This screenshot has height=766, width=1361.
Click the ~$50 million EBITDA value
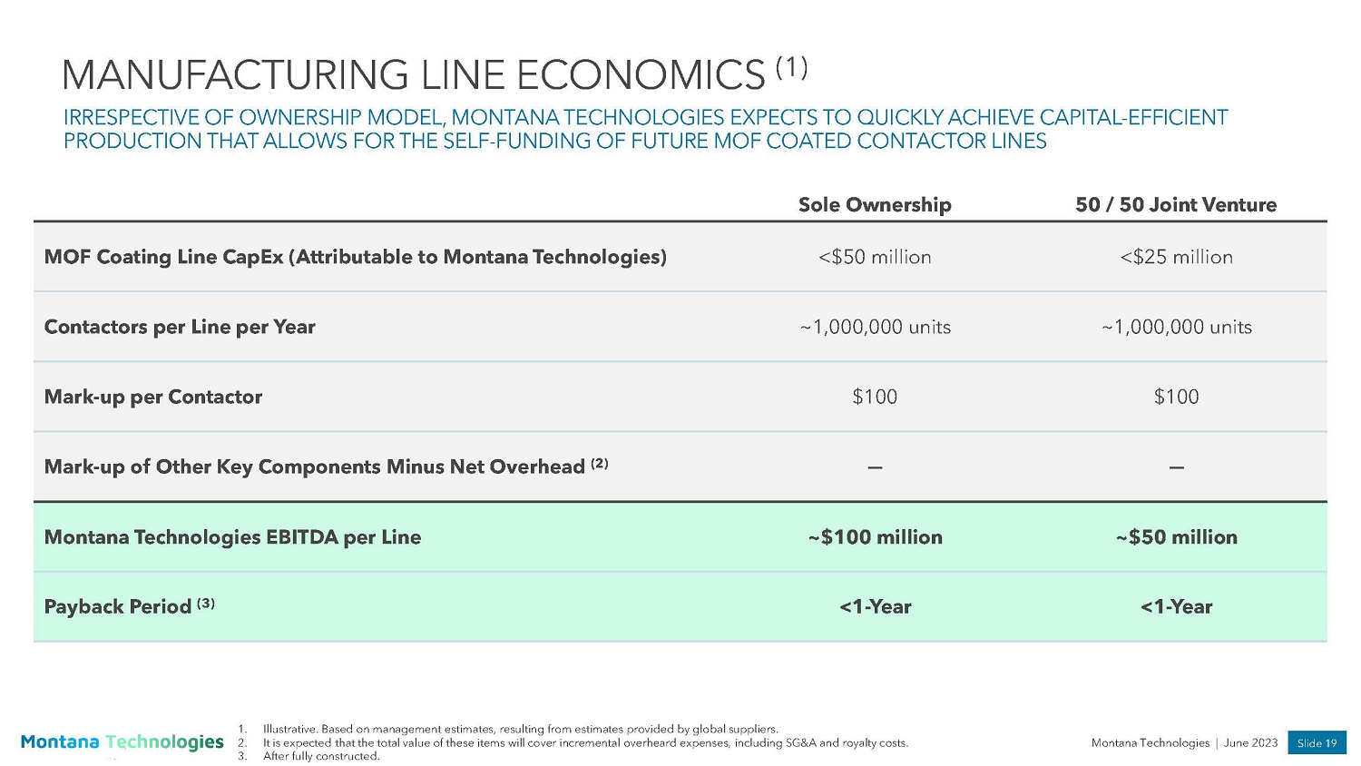pyautogui.click(x=1176, y=537)
